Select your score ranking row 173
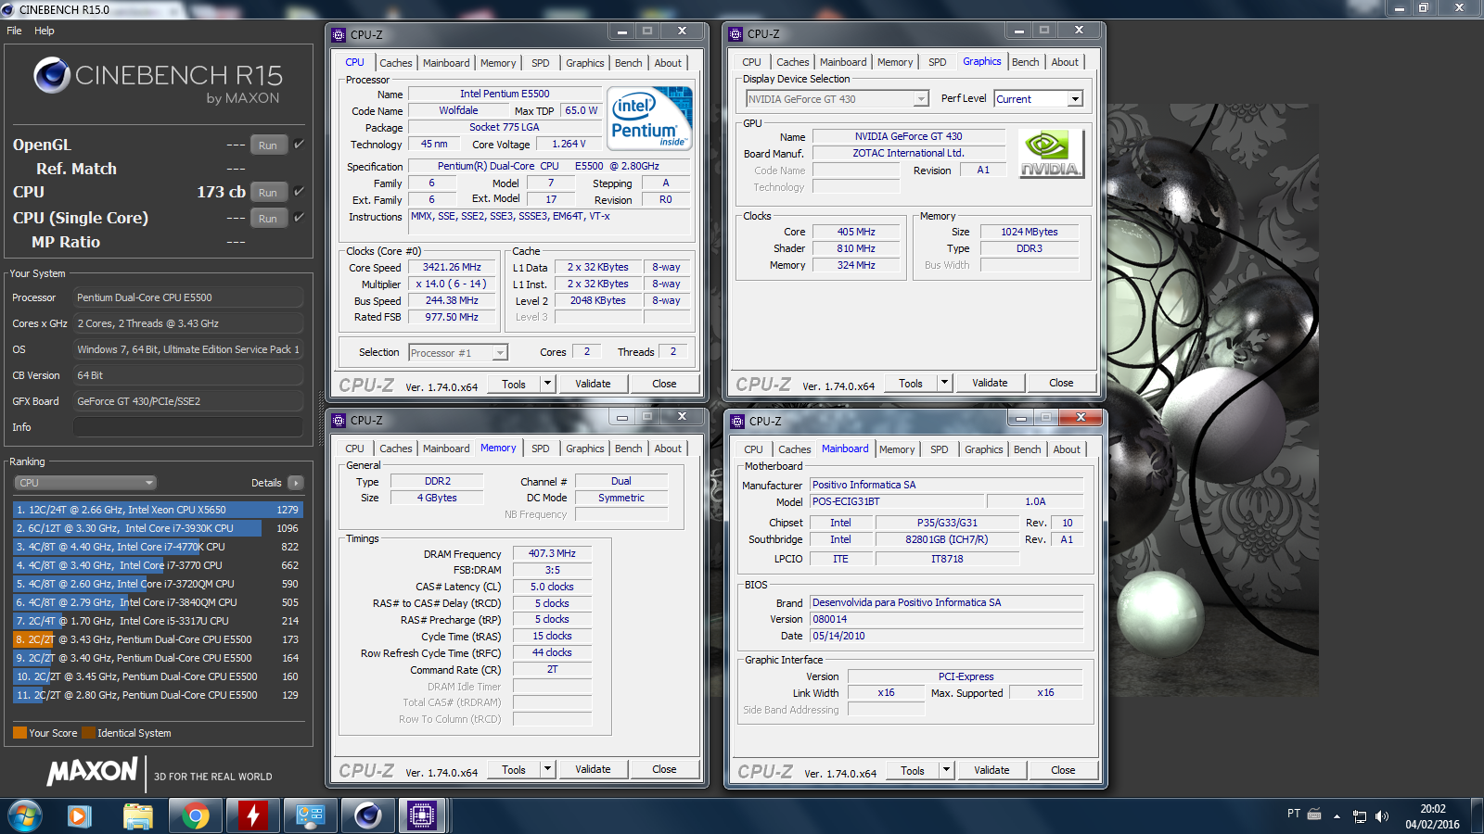Viewport: 1484px width, 834px height. point(158,639)
